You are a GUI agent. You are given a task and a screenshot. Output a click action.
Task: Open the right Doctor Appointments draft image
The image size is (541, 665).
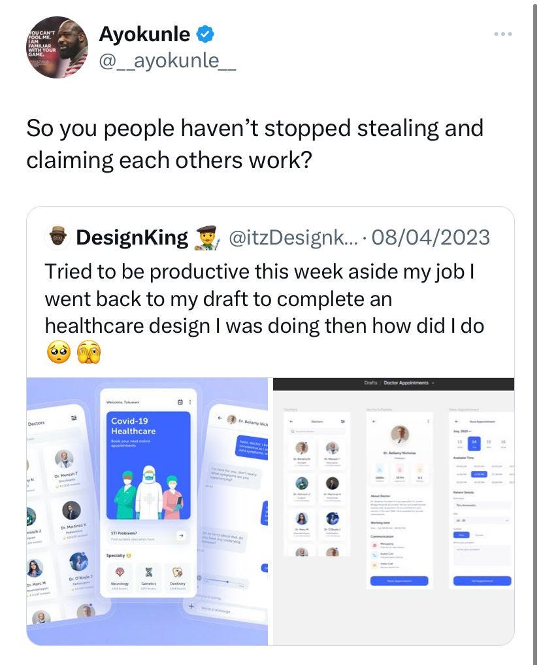coord(393,511)
